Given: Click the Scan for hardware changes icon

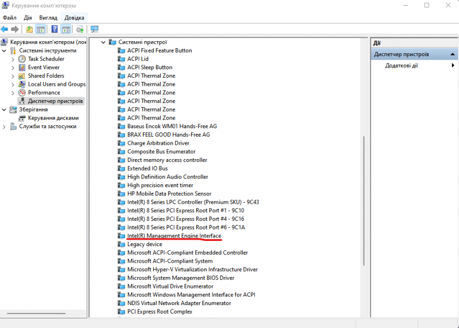Looking at the screenshot, I should (x=95, y=29).
